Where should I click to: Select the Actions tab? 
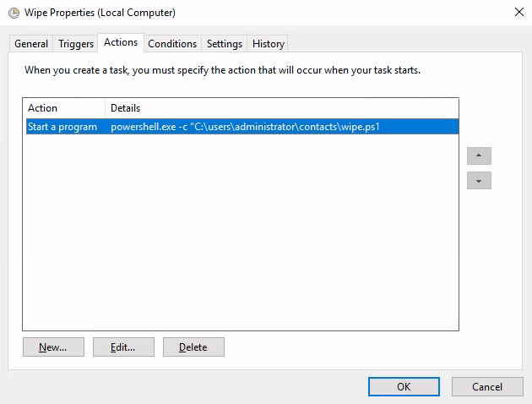(121, 42)
